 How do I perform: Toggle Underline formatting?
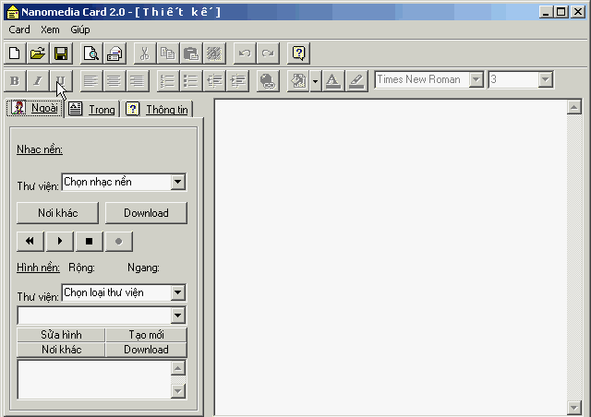coord(61,80)
